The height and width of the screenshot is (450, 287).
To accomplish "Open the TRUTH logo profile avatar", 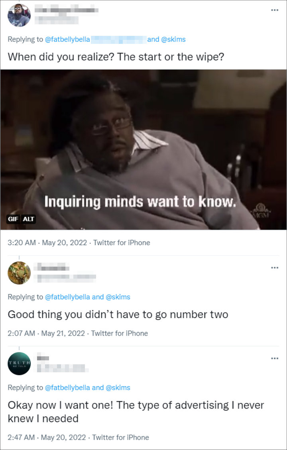I will [x=19, y=364].
